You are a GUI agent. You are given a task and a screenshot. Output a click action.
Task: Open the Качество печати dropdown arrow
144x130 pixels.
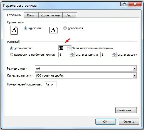point(134,75)
